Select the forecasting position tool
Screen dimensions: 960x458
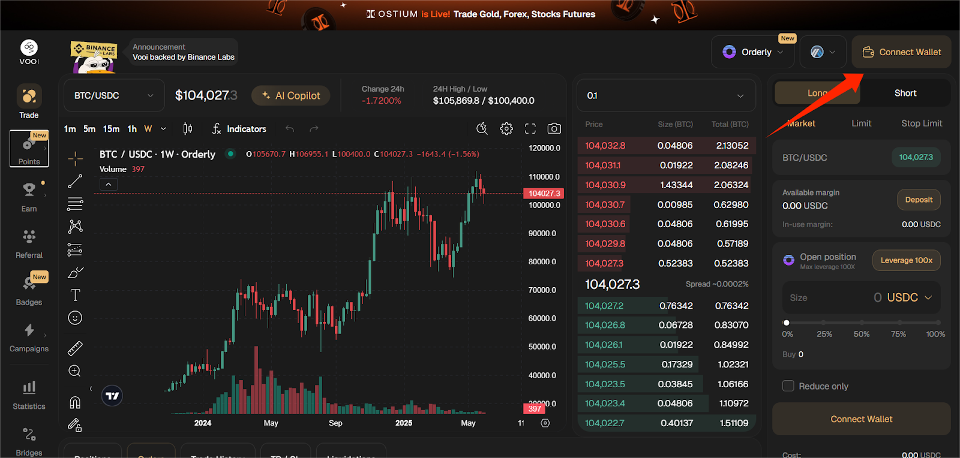pyautogui.click(x=75, y=249)
